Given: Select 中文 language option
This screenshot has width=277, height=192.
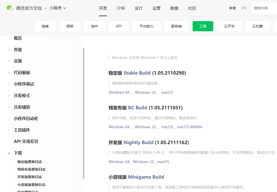Looking at the screenshot, I should [232, 8].
